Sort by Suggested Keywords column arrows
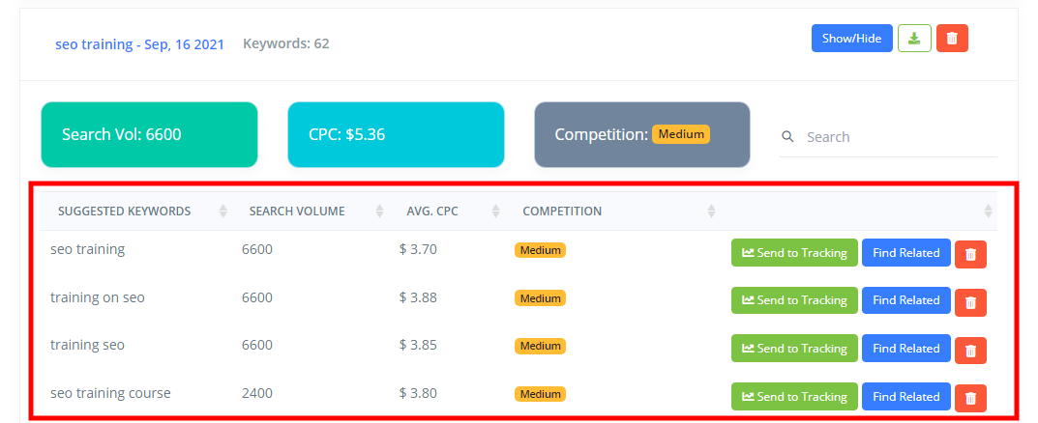This screenshot has height=423, width=1038. pos(223,211)
